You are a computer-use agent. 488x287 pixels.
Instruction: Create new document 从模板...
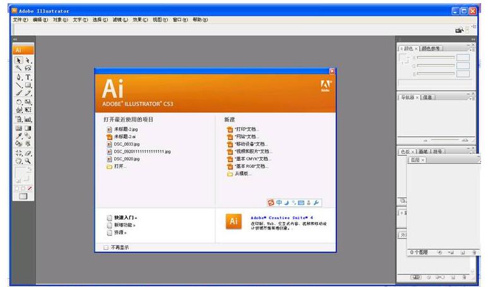tap(239, 174)
